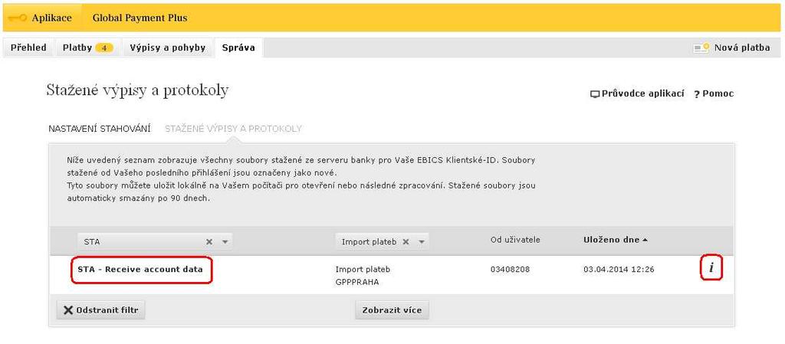
Task: Expand the Import plateb dropdown arrow
Action: click(422, 241)
